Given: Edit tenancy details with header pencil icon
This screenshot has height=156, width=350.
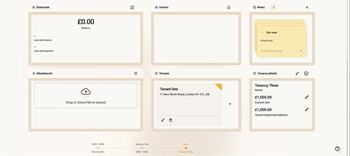Looking at the screenshot, I should (297, 73).
